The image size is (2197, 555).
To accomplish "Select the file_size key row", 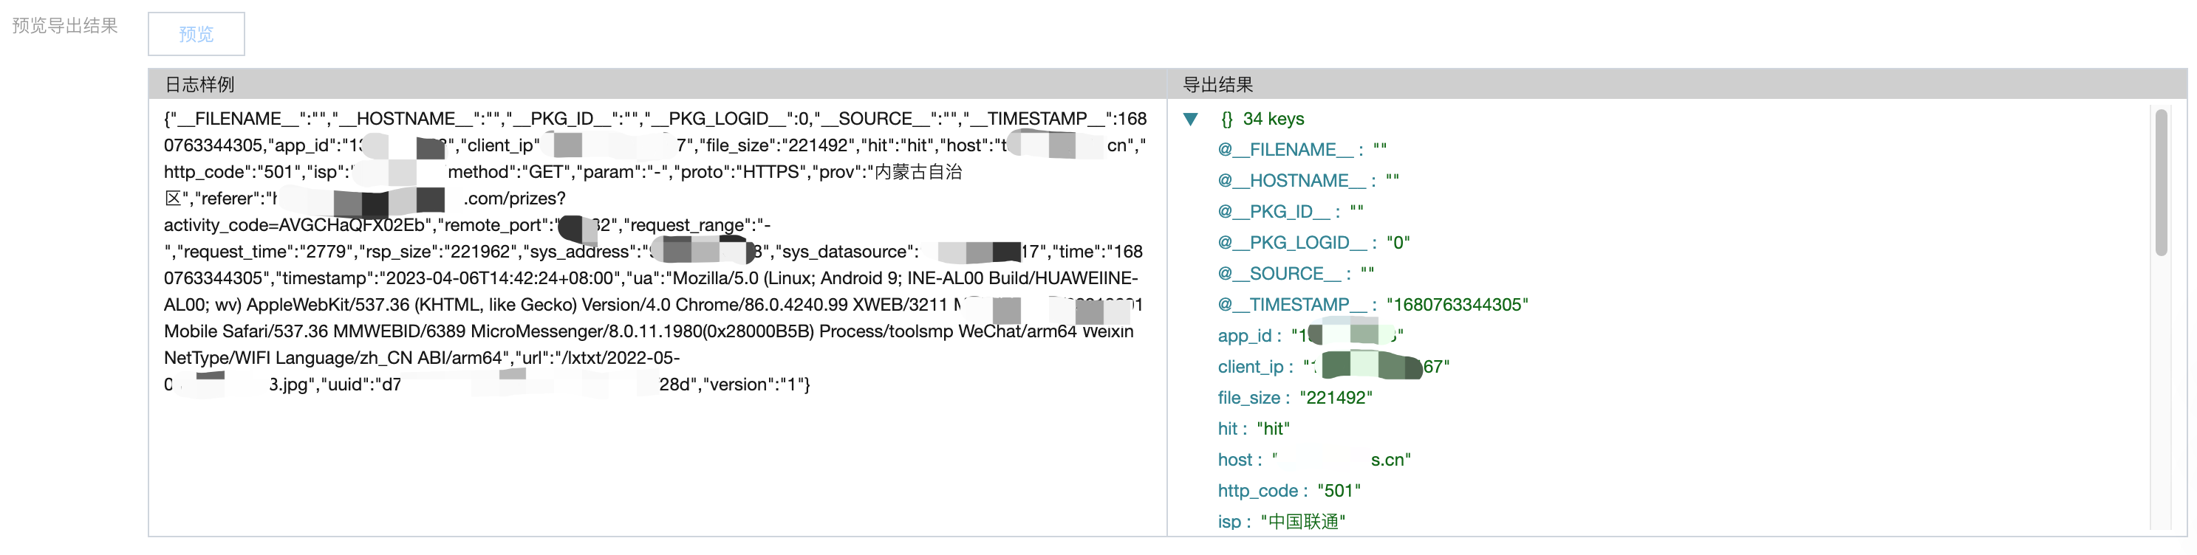I will pyautogui.click(x=1295, y=398).
